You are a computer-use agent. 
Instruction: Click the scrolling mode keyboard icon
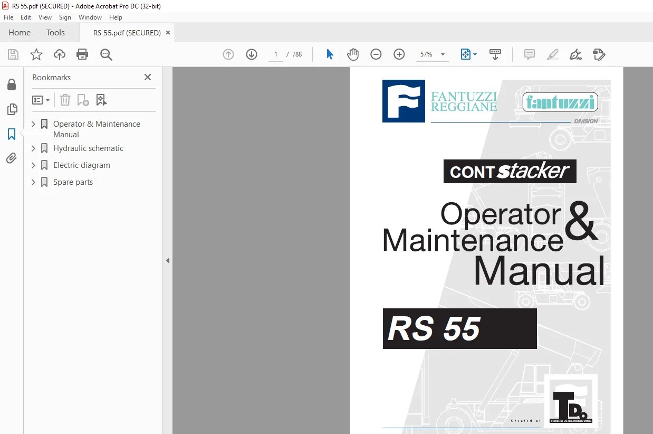(495, 54)
